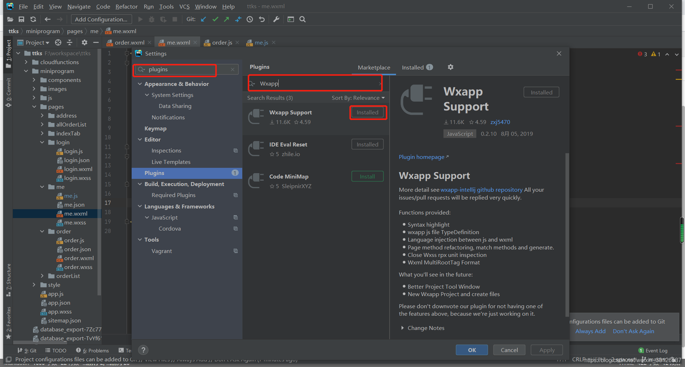Open the Refactor menu
685x367 pixels.
coord(126,6)
